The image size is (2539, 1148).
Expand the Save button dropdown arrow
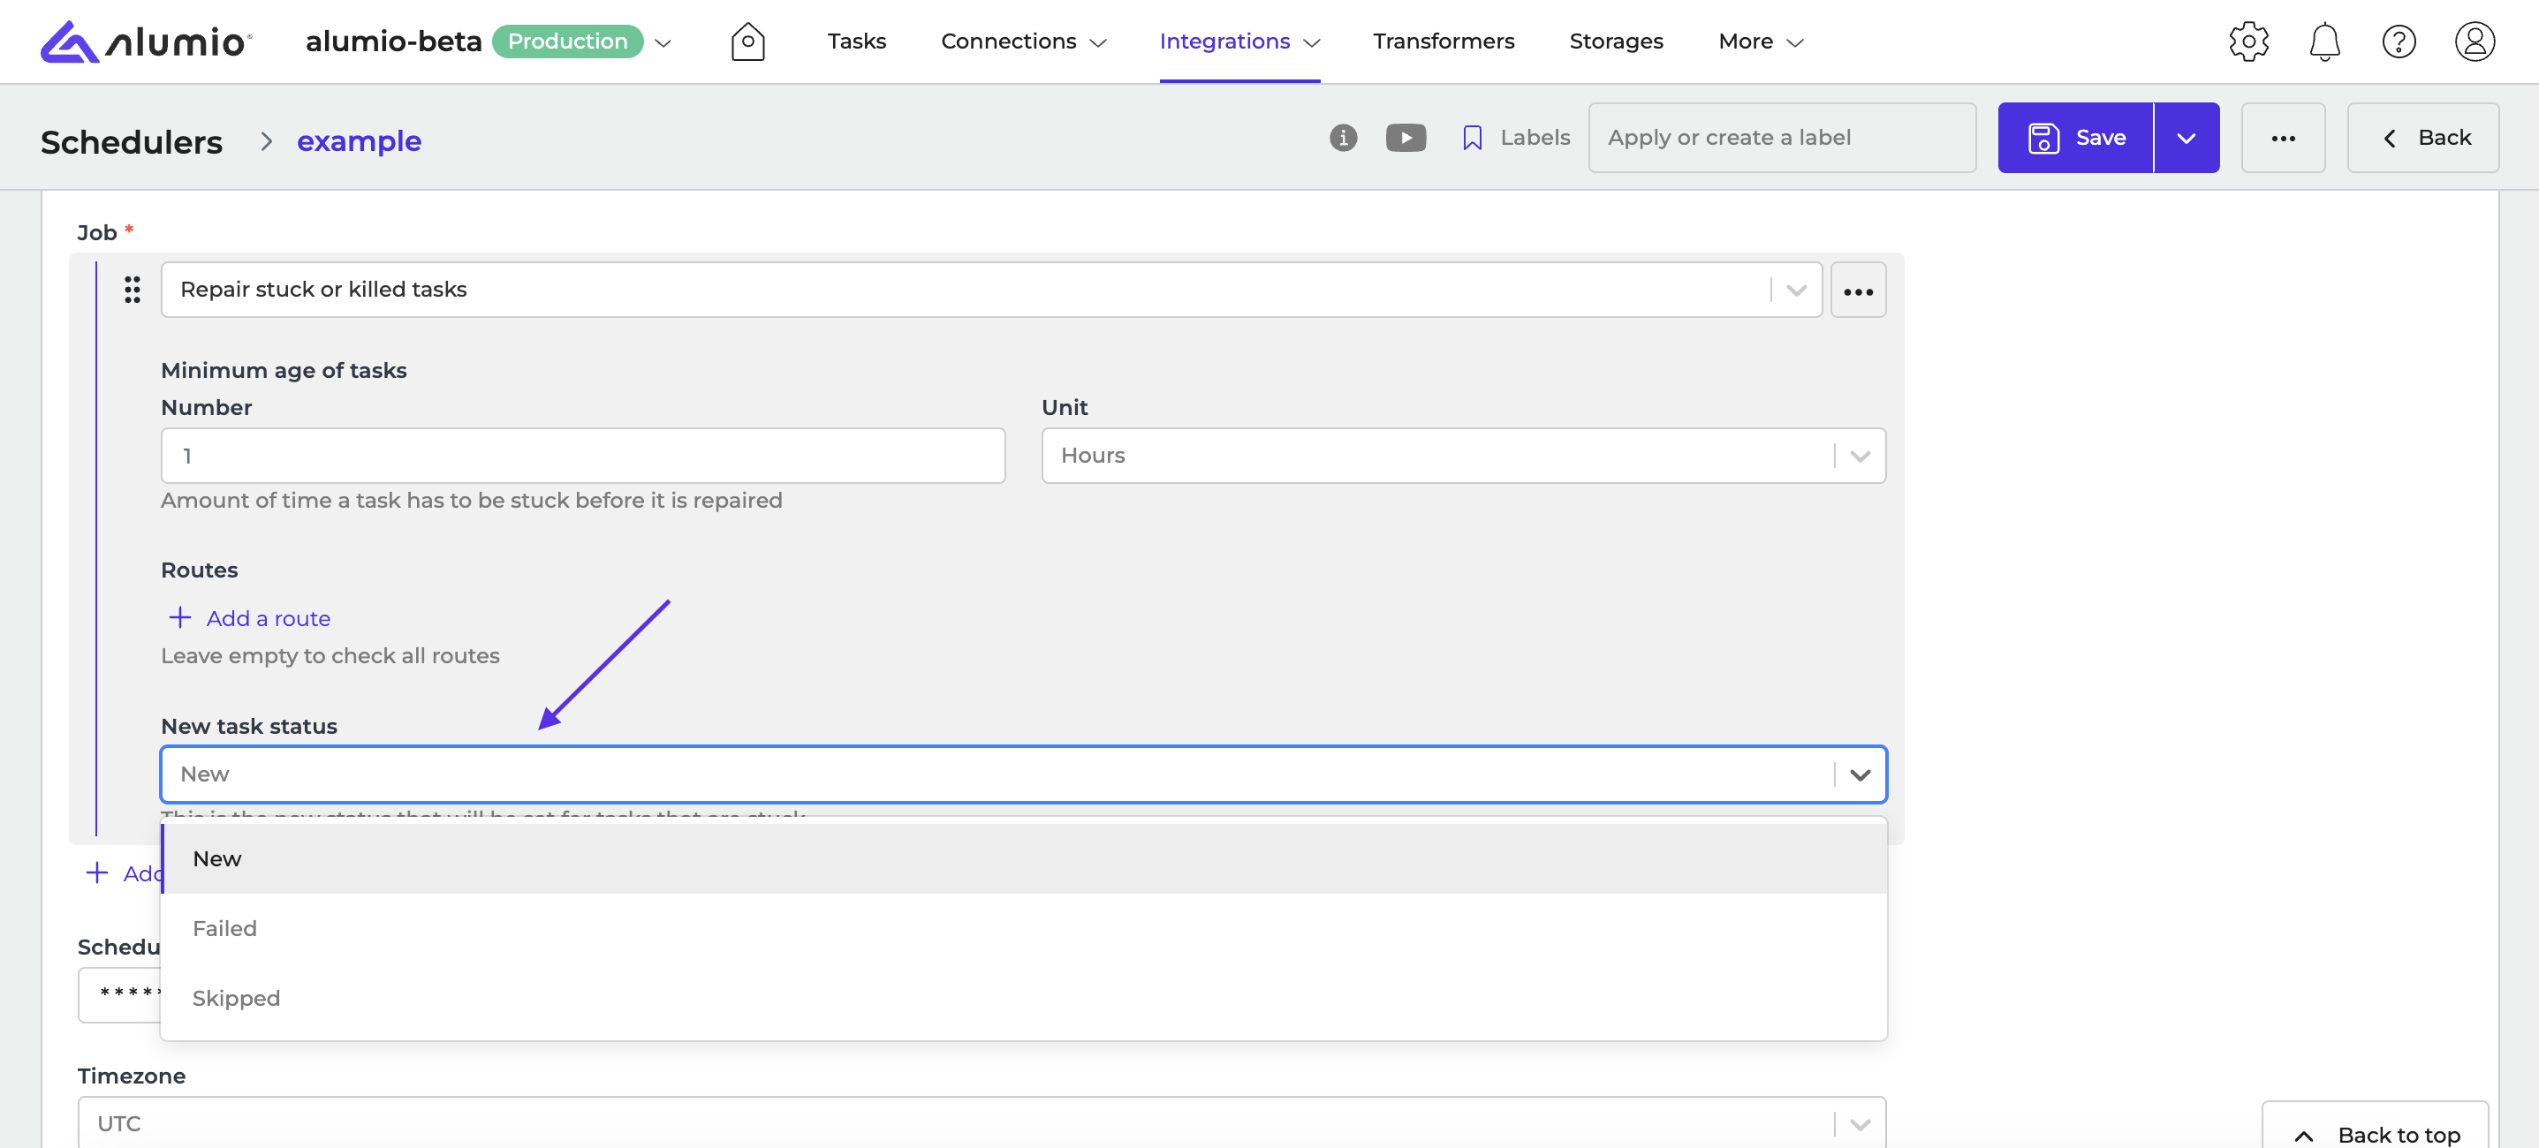[x=2185, y=138]
